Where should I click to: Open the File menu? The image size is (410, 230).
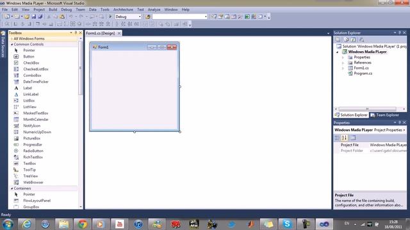[4, 10]
